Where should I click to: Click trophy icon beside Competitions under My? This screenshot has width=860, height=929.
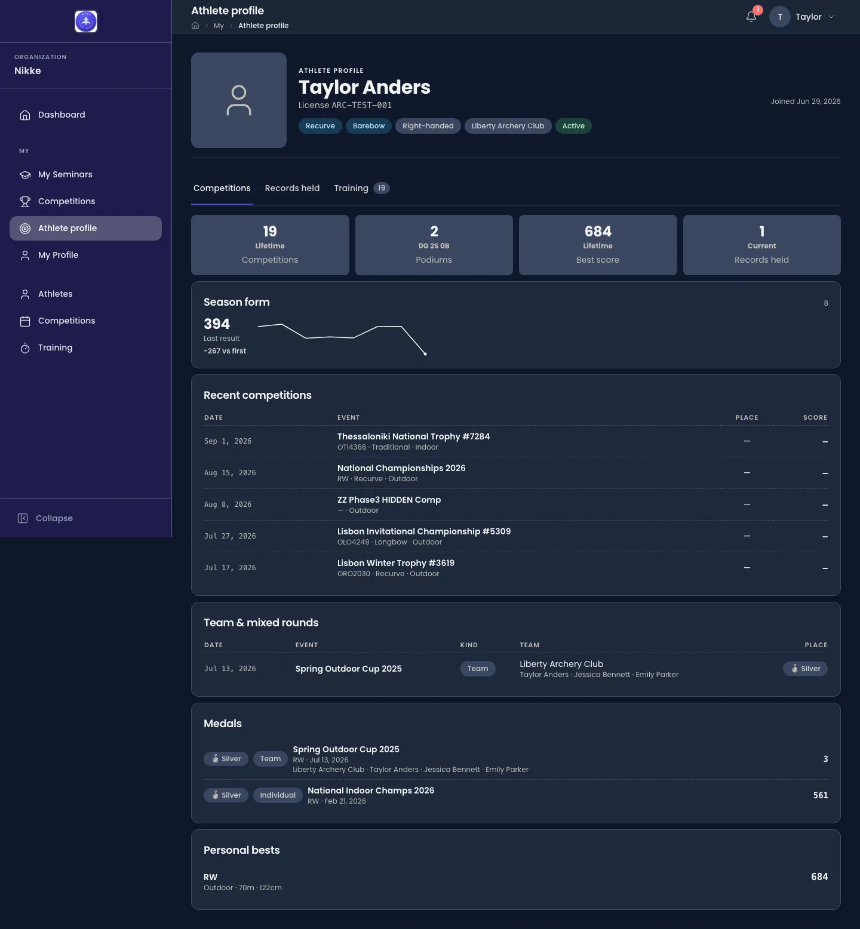click(x=25, y=201)
